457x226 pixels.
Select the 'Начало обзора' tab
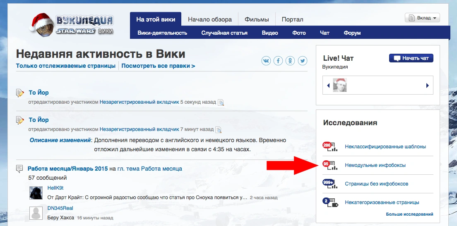coord(210,19)
